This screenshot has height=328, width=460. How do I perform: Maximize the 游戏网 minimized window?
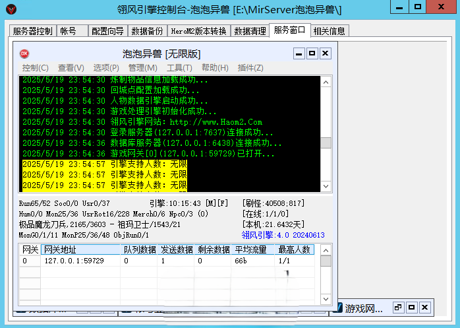[411, 308]
